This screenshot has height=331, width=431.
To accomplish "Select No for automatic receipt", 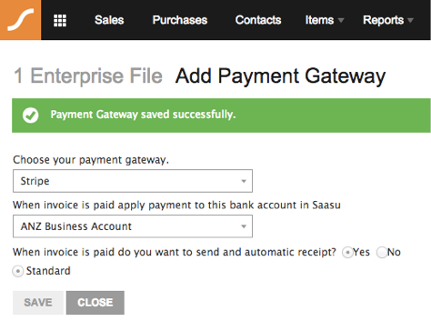I will coord(382,253).
